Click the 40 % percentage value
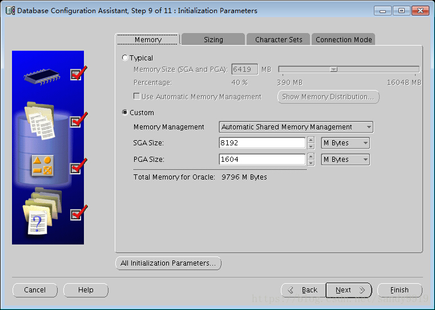The width and height of the screenshot is (435, 310). tap(239, 83)
